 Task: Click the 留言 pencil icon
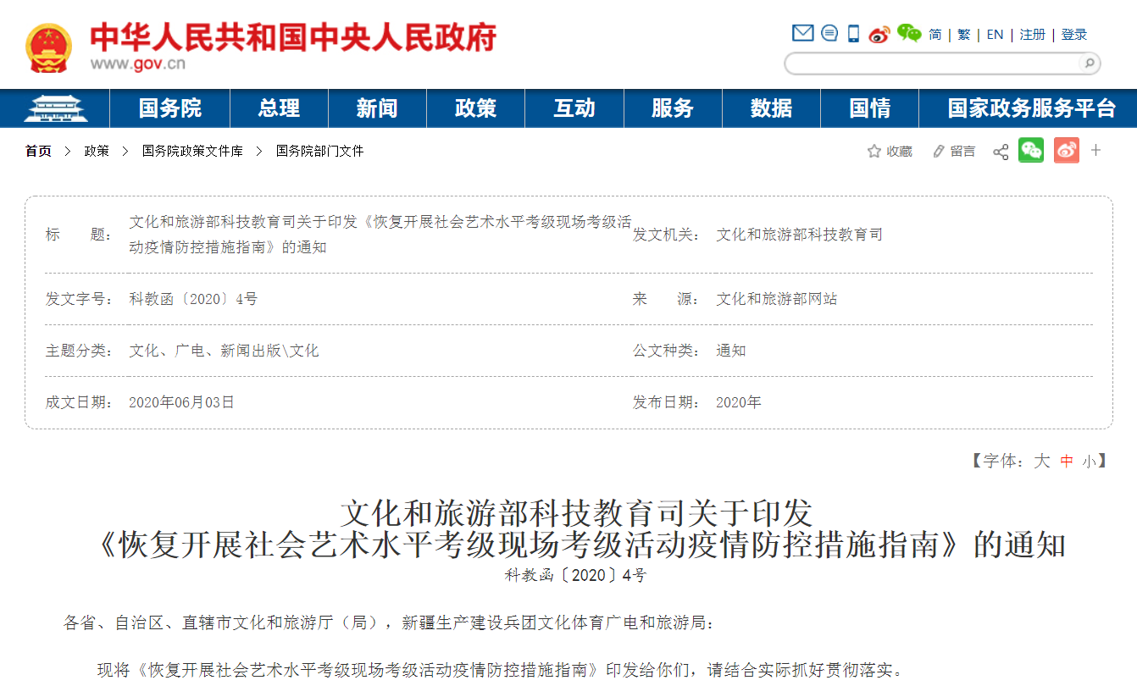tap(938, 151)
